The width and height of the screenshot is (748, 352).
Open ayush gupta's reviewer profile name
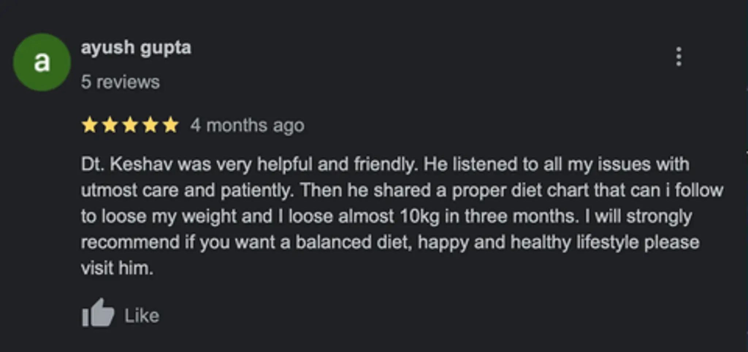(x=136, y=48)
